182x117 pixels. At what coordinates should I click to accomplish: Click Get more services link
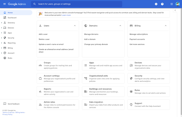pyautogui.click(x=137, y=44)
